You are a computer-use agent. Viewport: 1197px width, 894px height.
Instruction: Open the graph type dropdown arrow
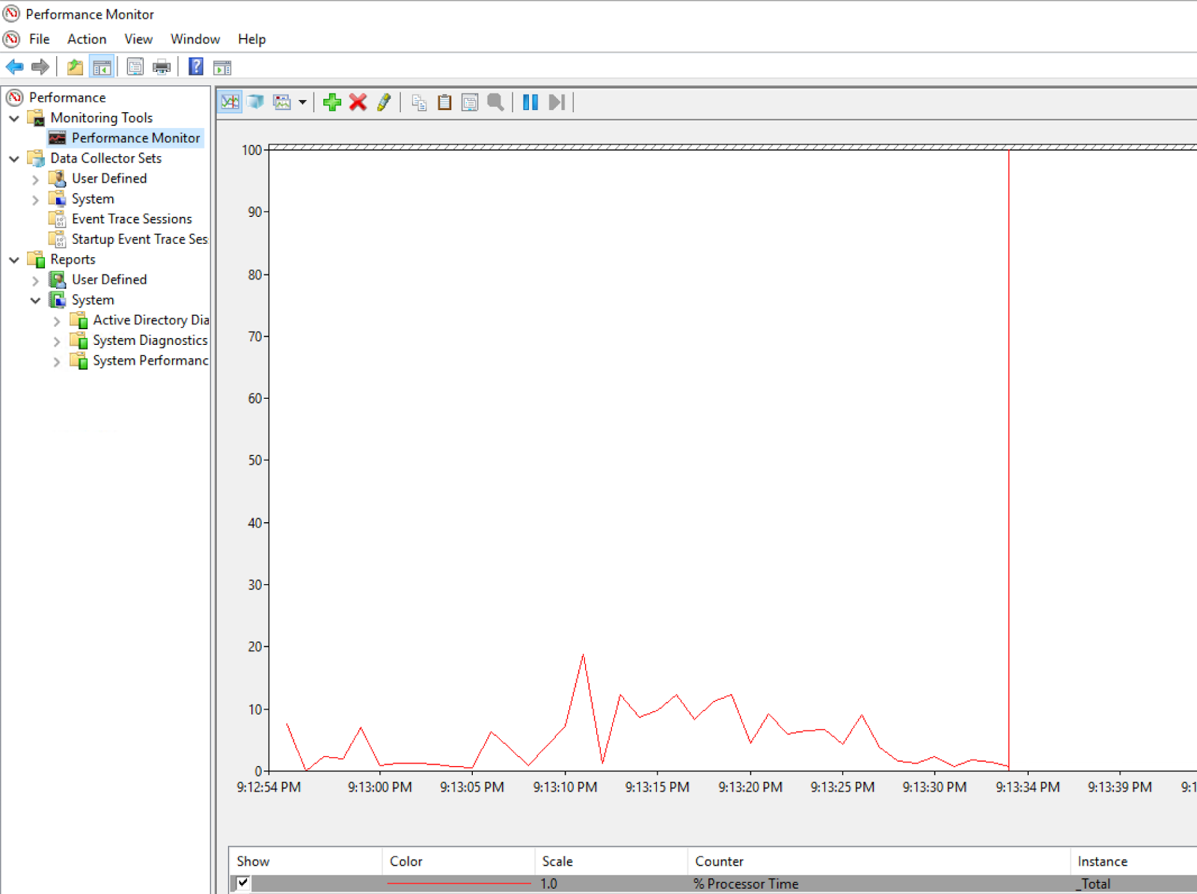(x=302, y=102)
